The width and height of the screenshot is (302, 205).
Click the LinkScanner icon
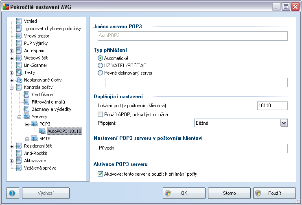pyautogui.click(x=19, y=65)
